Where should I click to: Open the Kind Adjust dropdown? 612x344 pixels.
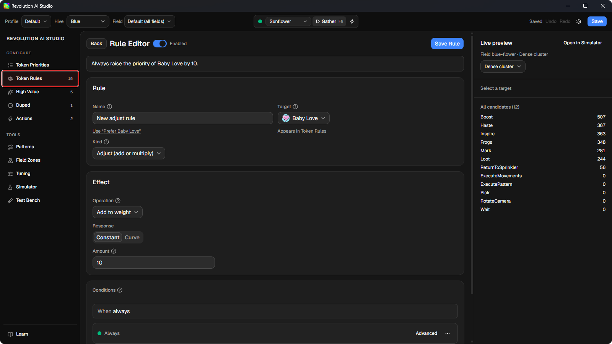coord(129,153)
